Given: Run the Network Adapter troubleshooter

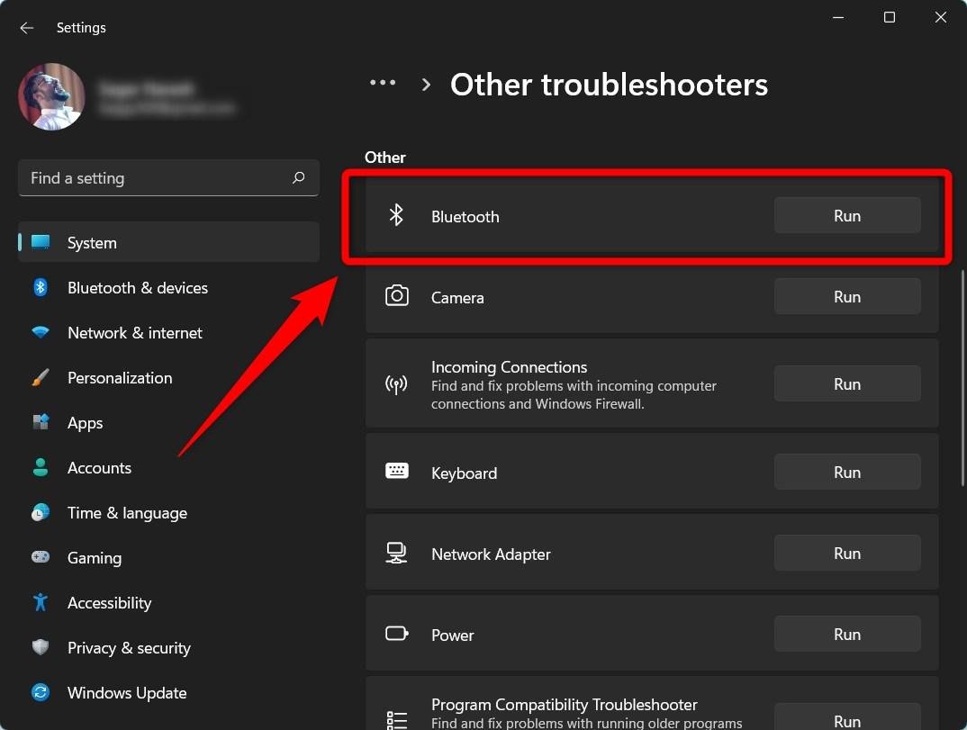Looking at the screenshot, I should coord(846,553).
